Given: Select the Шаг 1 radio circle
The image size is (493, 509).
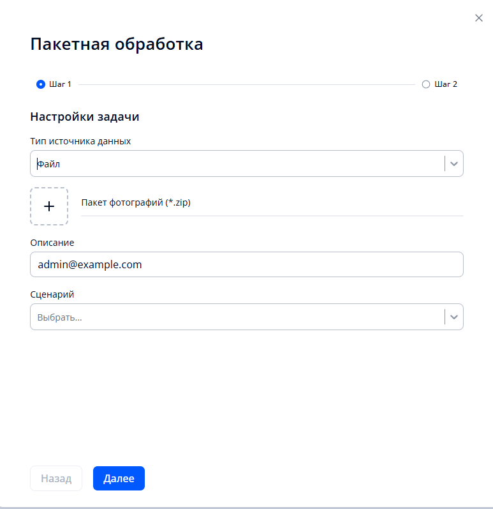Looking at the screenshot, I should click(x=41, y=84).
